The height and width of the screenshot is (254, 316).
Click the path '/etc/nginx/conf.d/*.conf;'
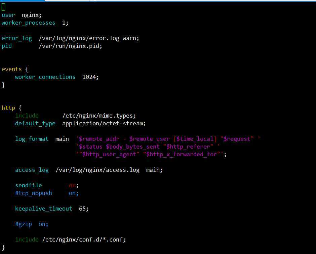pos(84,240)
